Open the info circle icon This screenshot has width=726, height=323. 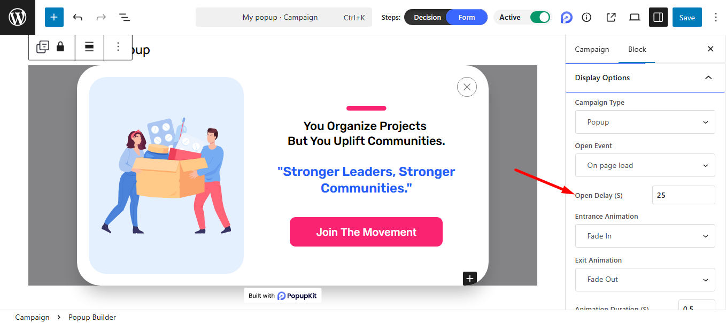point(586,18)
